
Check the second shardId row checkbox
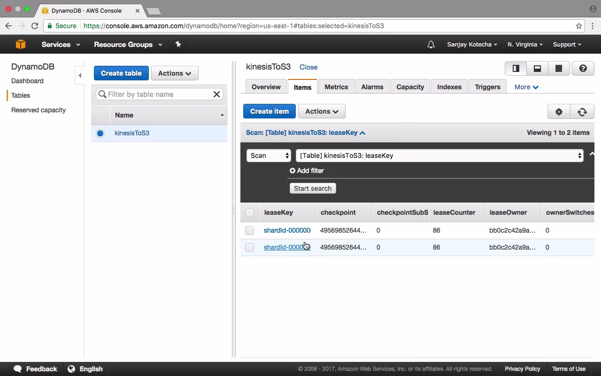pyautogui.click(x=249, y=247)
